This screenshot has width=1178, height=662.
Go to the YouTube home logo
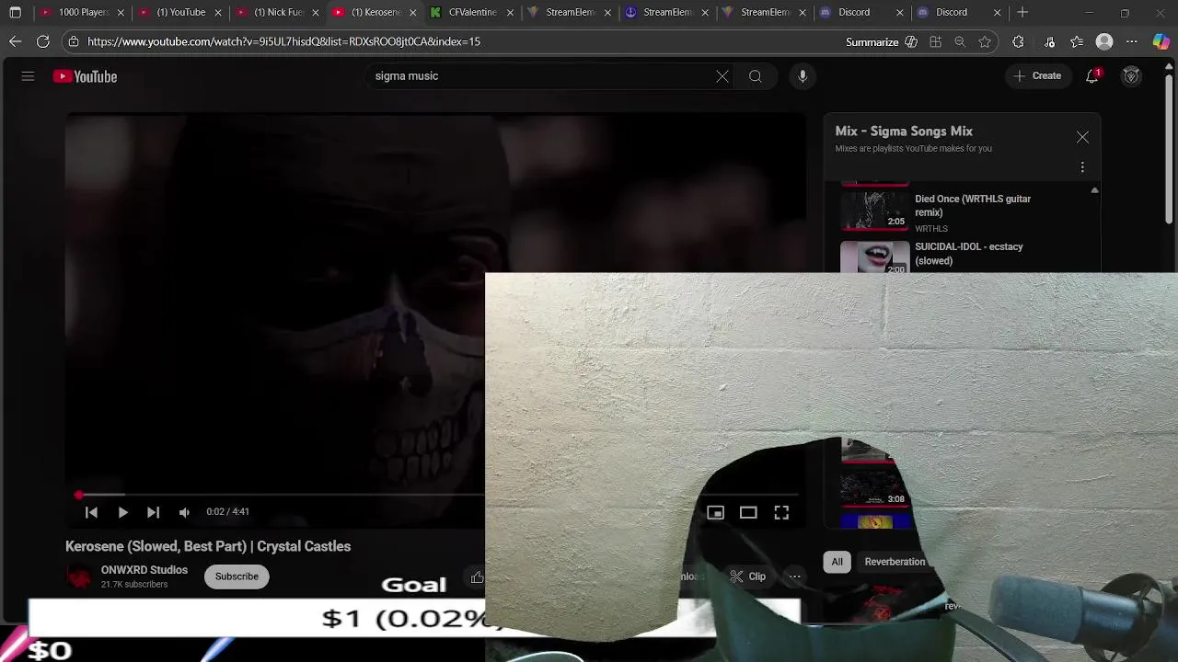(85, 76)
